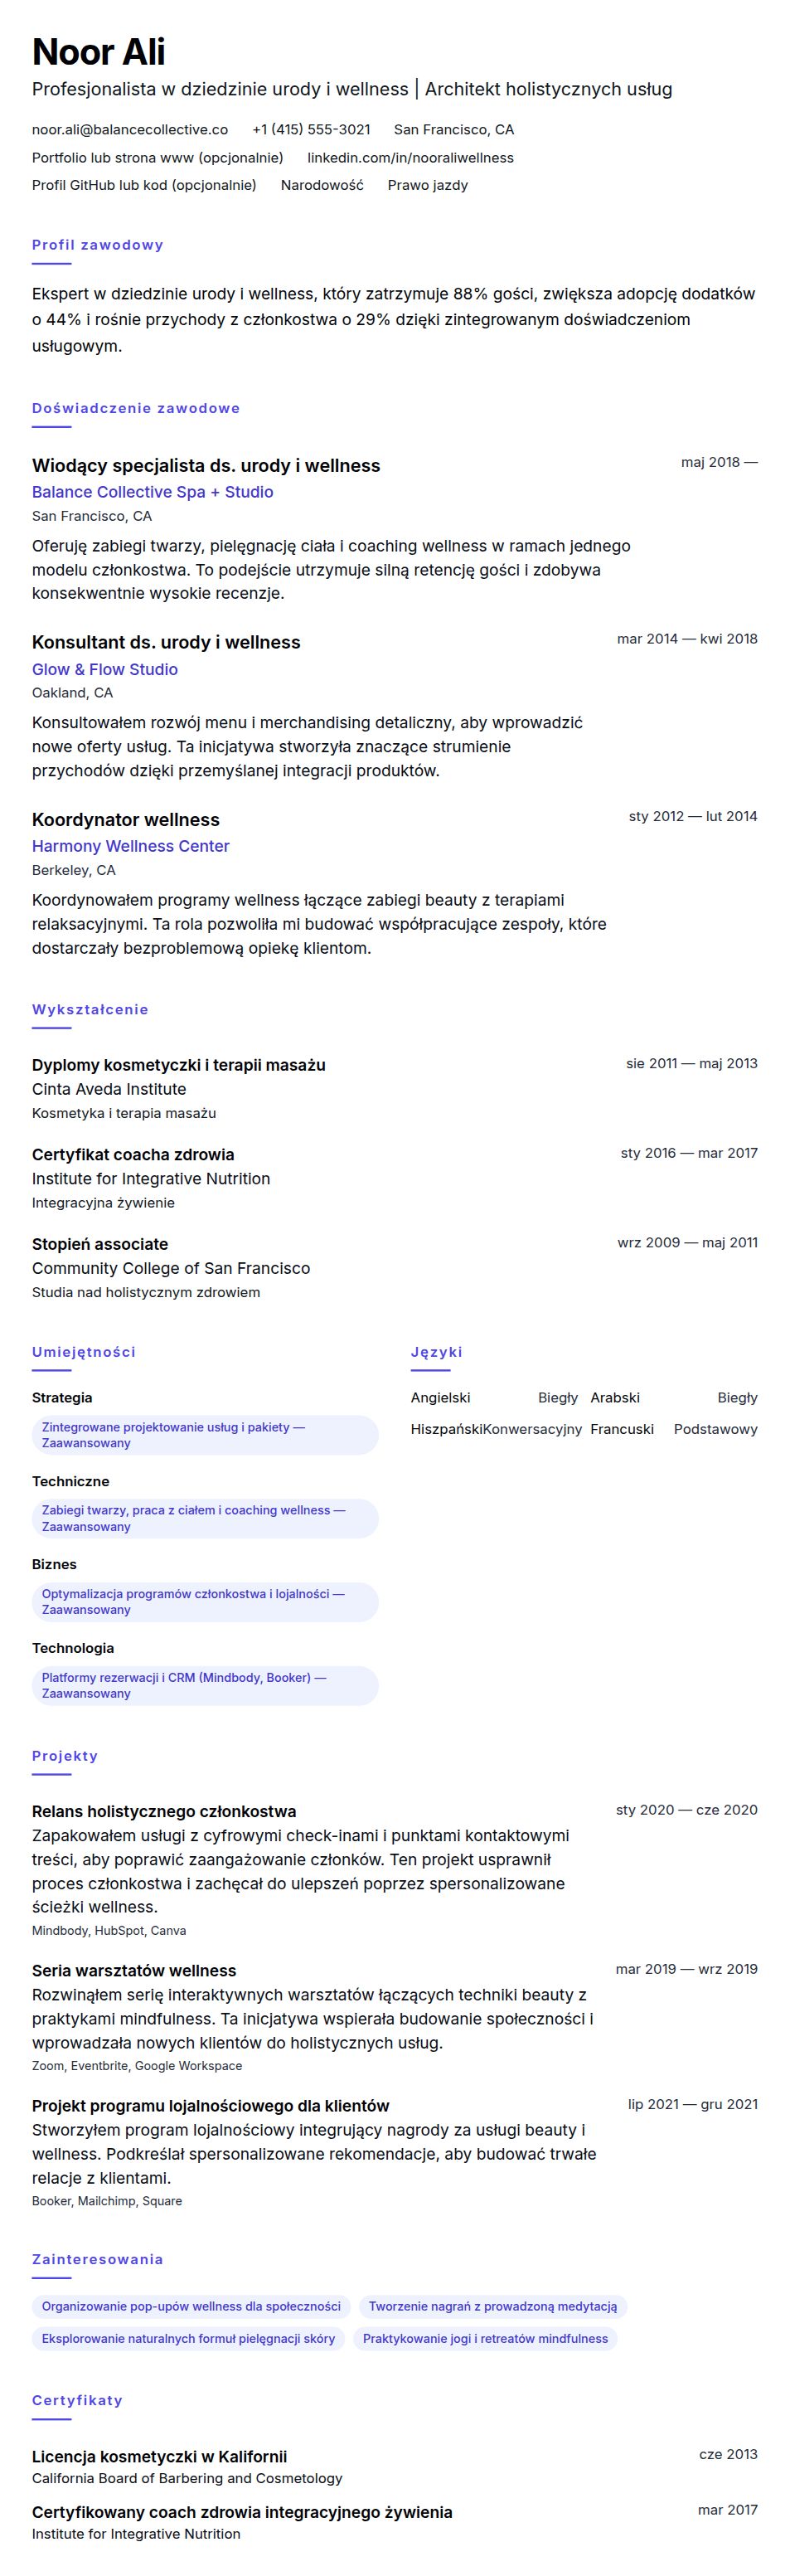Select Tworzenie nagrań z prowadzoną medytacją tag
The width and height of the screenshot is (790, 2576).
pos(493,2307)
